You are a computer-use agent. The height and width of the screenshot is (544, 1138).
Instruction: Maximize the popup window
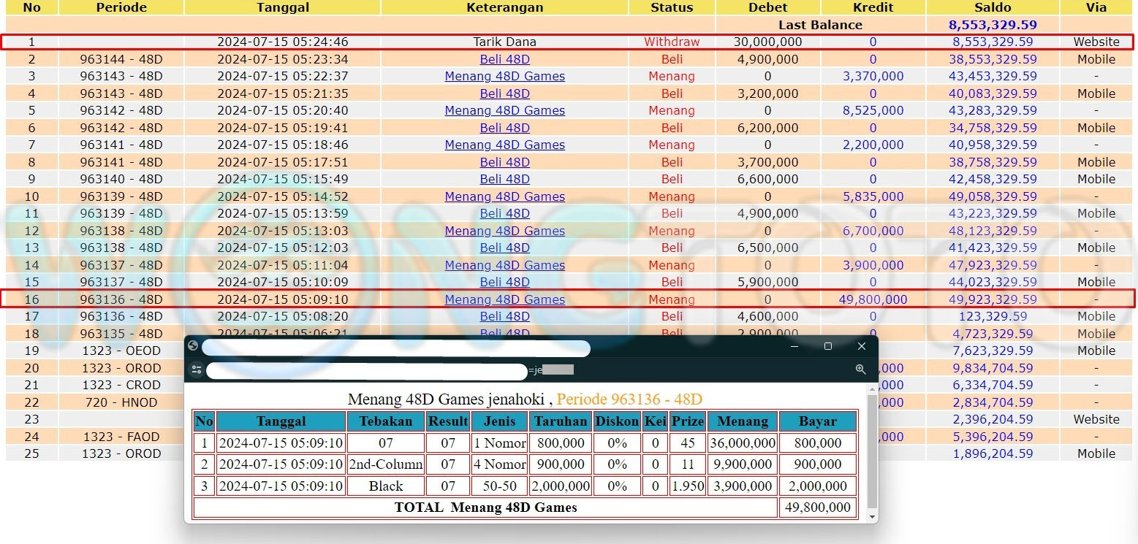click(828, 346)
